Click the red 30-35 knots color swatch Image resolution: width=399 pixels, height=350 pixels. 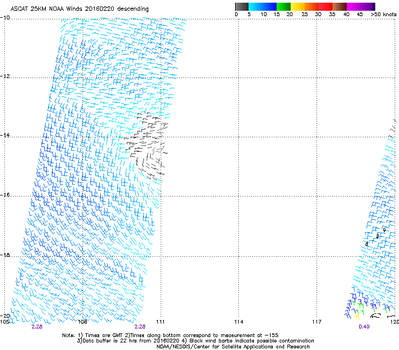click(326, 6)
